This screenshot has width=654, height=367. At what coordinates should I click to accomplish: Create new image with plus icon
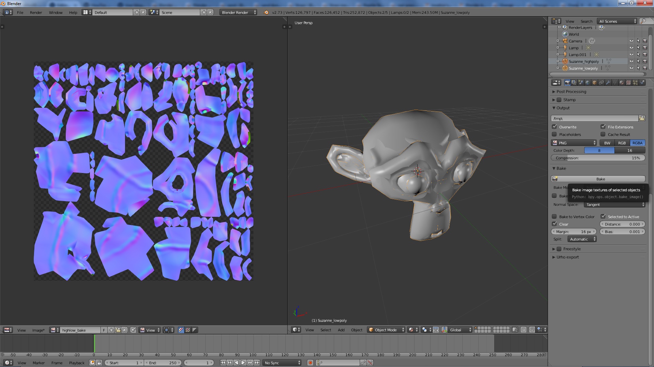click(111, 330)
